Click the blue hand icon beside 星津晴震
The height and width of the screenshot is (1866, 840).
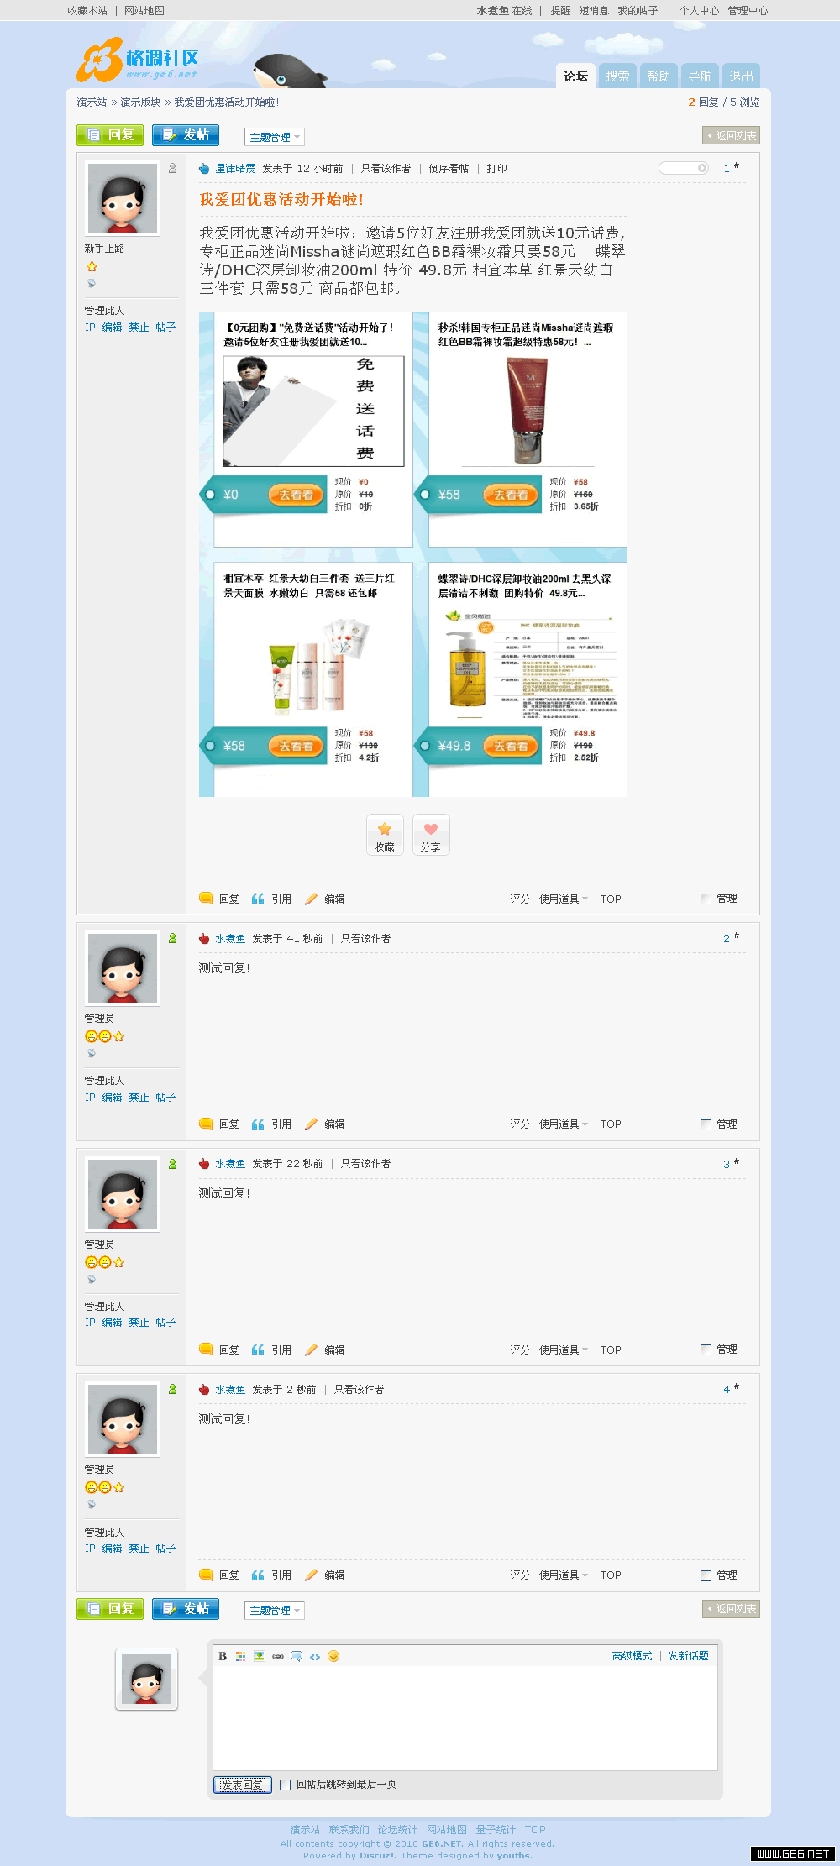204,168
